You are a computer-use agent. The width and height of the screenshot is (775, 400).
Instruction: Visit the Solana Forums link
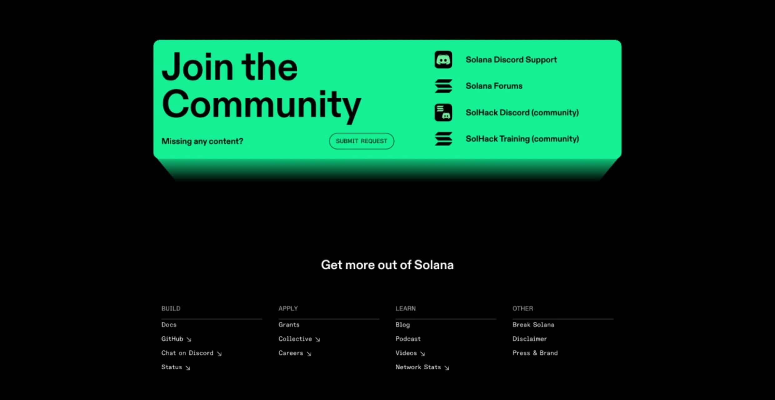(494, 86)
